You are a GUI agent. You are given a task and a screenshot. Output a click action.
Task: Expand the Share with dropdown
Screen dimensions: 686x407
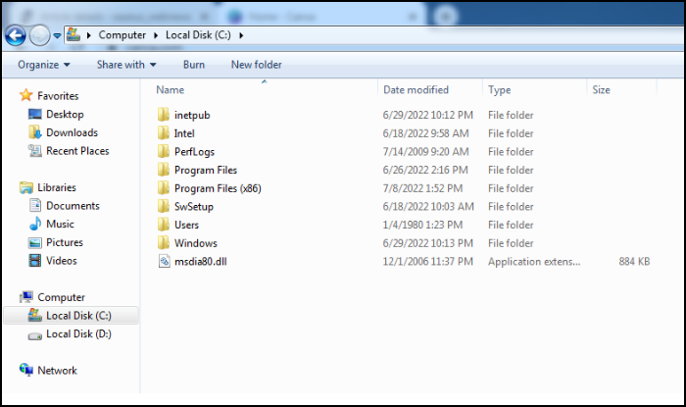126,65
